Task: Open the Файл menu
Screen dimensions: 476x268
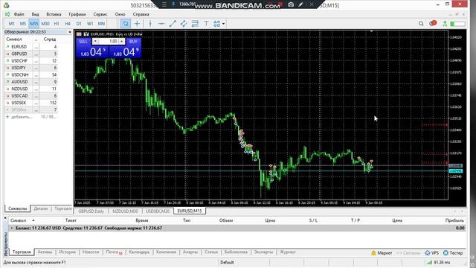Action: (19, 14)
